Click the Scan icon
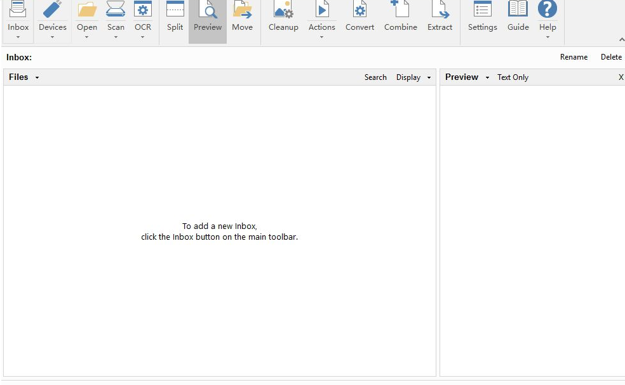The width and height of the screenshot is (625, 385). pyautogui.click(x=116, y=11)
